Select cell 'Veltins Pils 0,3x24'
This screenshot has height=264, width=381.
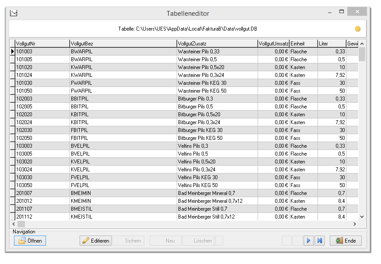[217, 170]
